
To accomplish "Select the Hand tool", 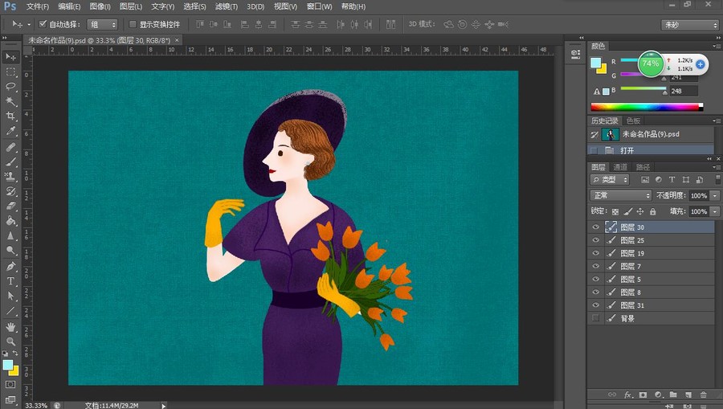I will (10, 327).
